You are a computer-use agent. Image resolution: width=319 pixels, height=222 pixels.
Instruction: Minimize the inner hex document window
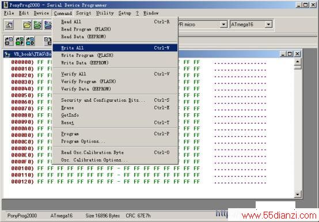pos(283,54)
